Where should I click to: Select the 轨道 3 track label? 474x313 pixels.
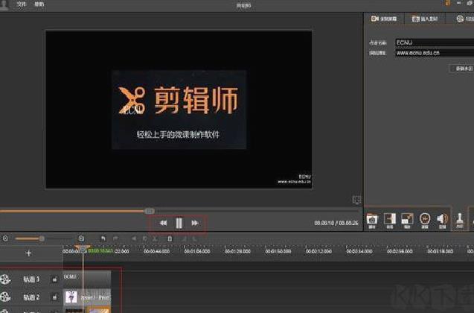31,279
